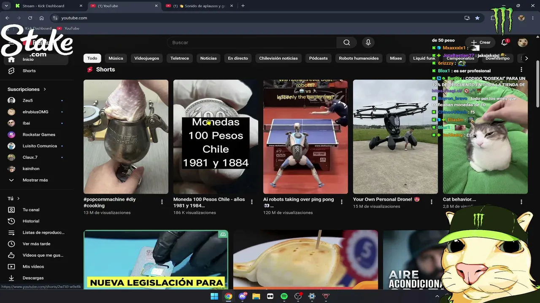
Task: Go back in browser history
Action: (x=7, y=18)
